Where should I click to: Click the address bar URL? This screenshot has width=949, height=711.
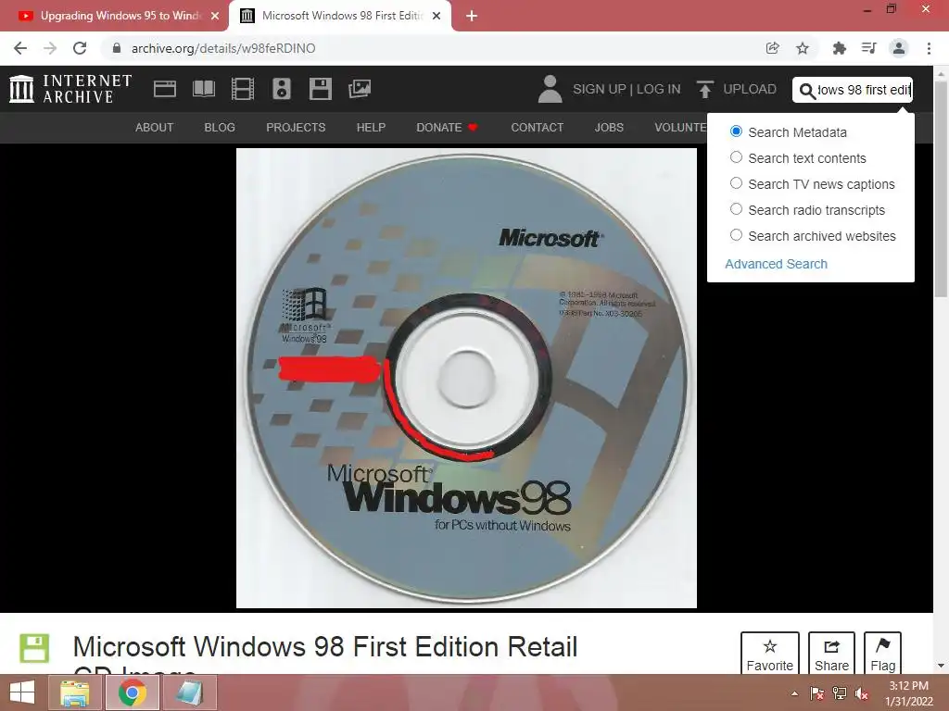pyautogui.click(x=223, y=48)
